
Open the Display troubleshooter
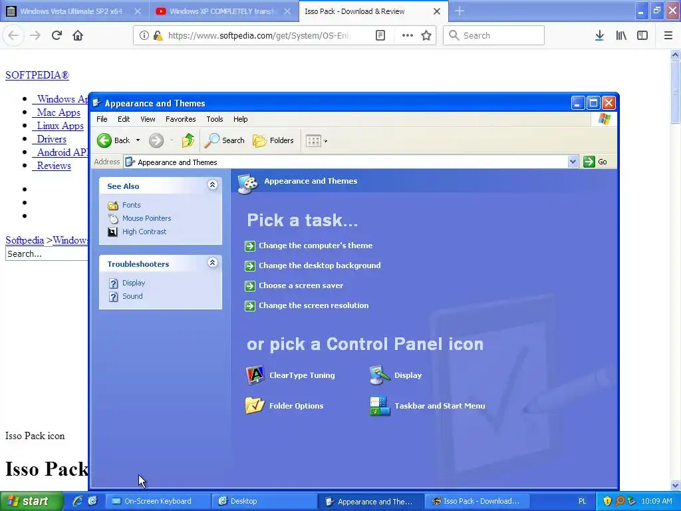click(x=133, y=283)
